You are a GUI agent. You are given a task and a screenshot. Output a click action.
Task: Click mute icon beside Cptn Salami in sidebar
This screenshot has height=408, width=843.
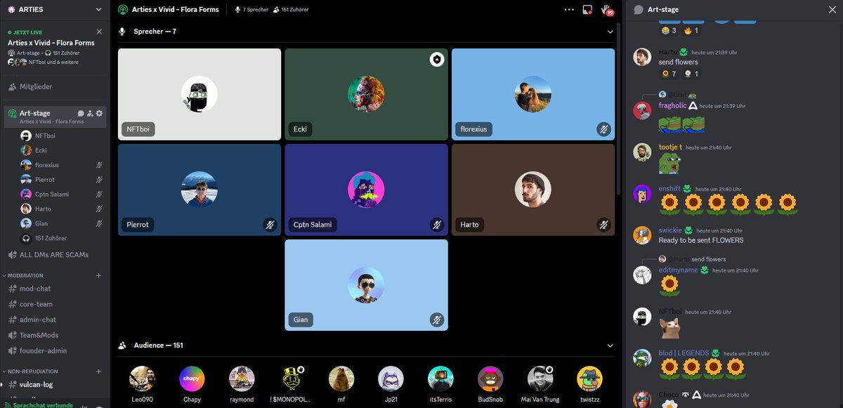pyautogui.click(x=99, y=195)
